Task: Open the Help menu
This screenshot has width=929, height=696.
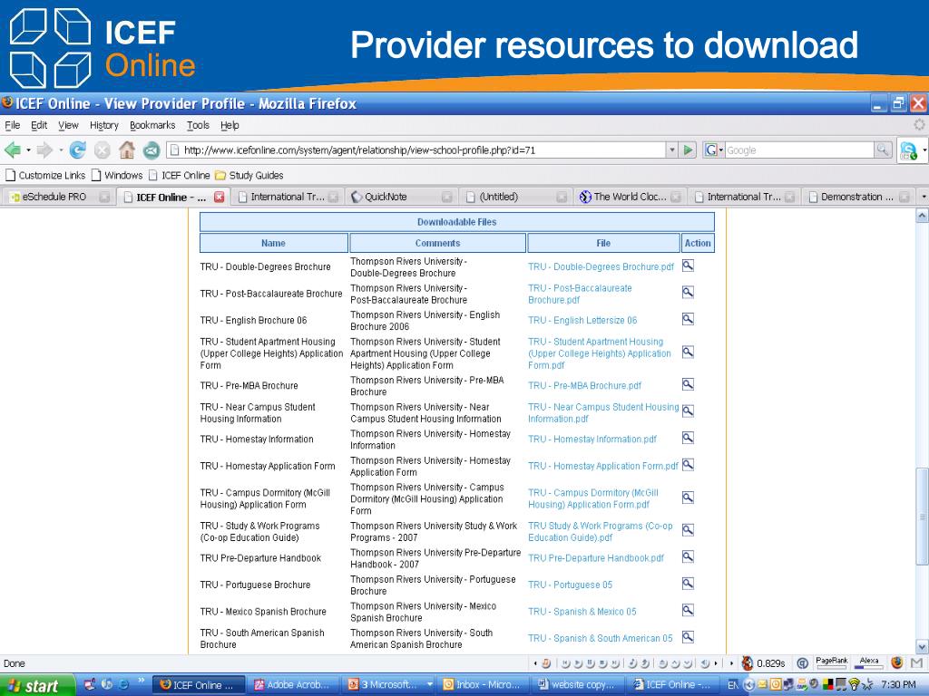Action: tap(230, 125)
